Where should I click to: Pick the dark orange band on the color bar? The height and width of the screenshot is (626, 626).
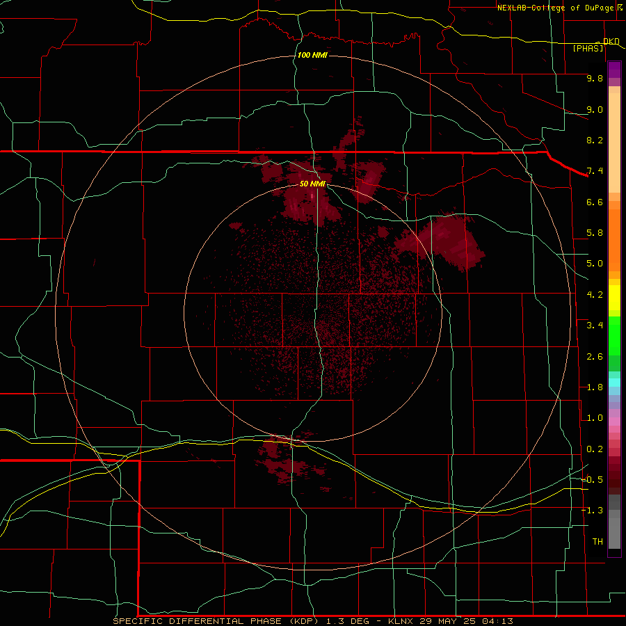[614, 239]
